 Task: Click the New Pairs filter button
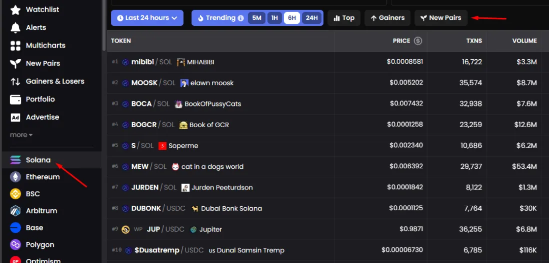pyautogui.click(x=440, y=18)
